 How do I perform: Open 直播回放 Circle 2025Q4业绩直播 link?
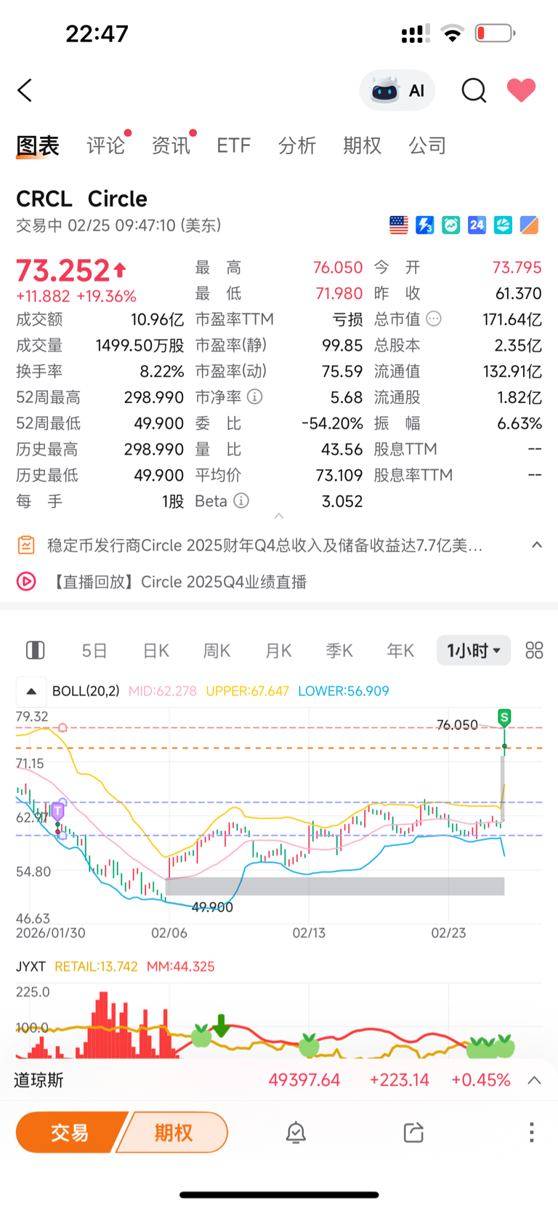[x=177, y=582]
